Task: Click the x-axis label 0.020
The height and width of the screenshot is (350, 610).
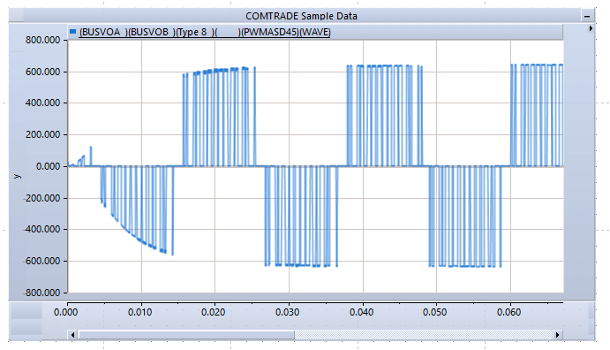Action: (x=213, y=312)
